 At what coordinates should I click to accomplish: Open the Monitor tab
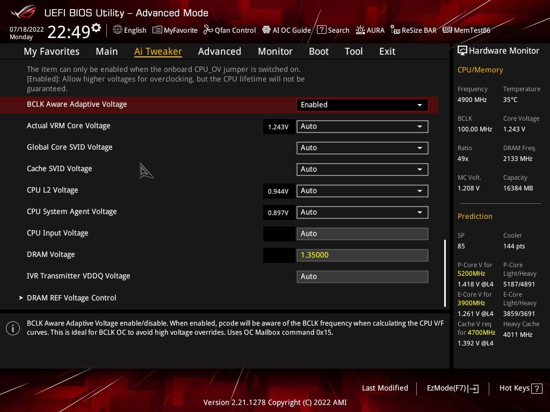point(275,51)
